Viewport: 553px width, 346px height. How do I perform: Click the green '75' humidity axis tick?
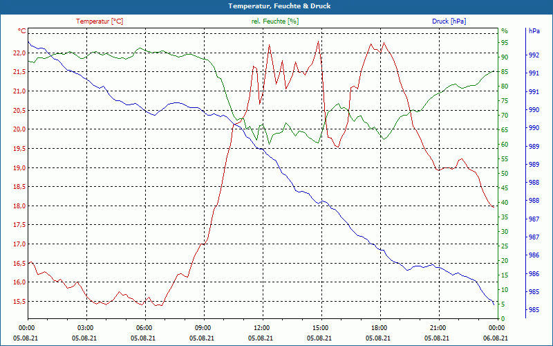coord(505,101)
